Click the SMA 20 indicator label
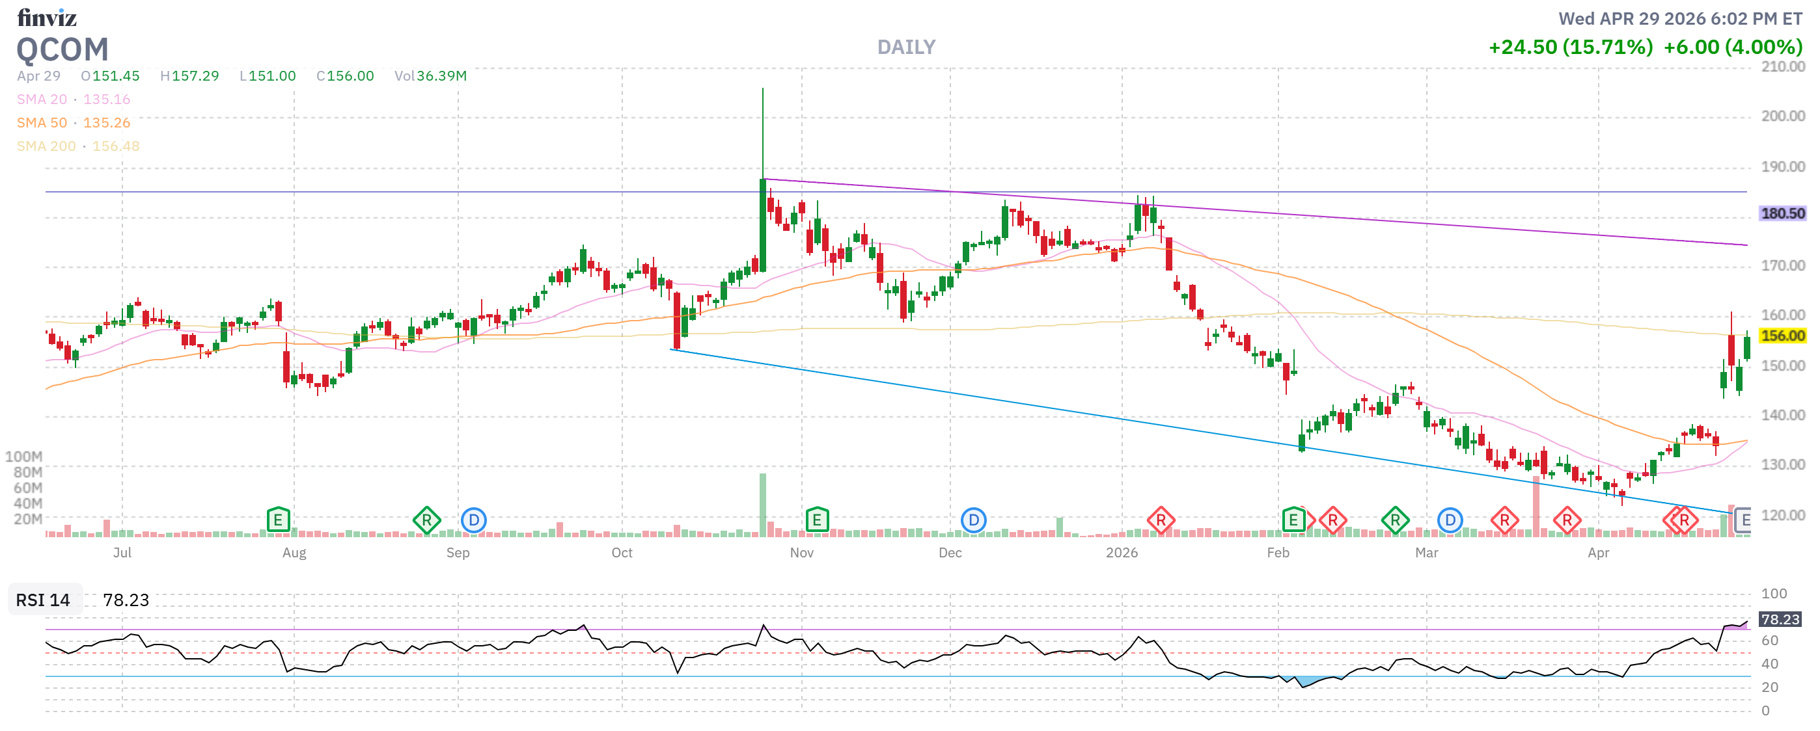The width and height of the screenshot is (1820, 731). (42, 100)
